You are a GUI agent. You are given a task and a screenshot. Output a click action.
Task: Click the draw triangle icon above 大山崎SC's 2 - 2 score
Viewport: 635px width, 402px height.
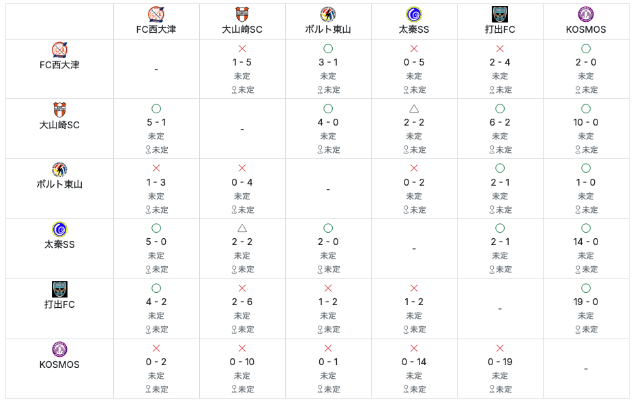[x=414, y=109]
